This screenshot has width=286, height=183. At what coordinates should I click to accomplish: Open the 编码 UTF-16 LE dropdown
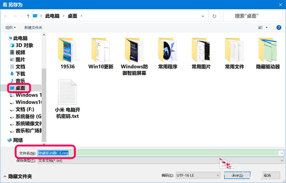point(198,175)
